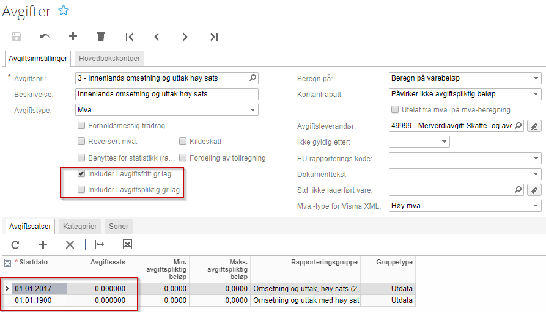Enable Inkluder i avgiftspliktig gr.lag
Viewport: 546px width, 312px height.
tap(81, 190)
